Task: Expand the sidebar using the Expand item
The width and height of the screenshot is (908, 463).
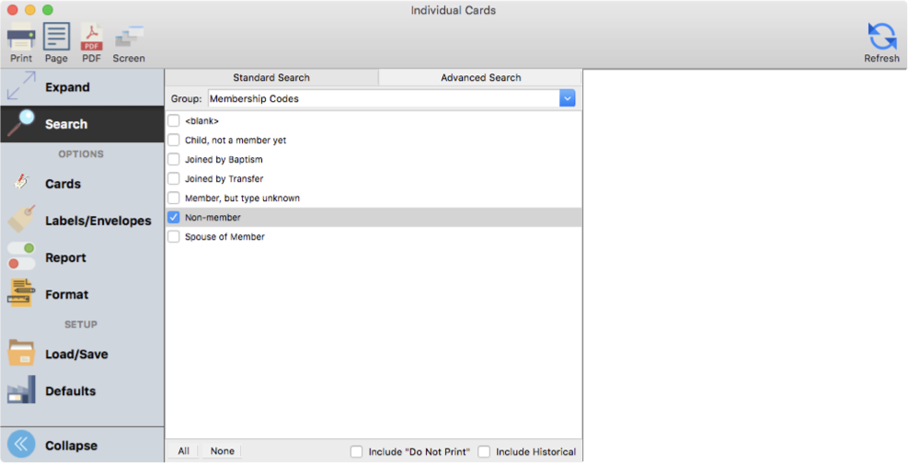Action: pos(67,87)
